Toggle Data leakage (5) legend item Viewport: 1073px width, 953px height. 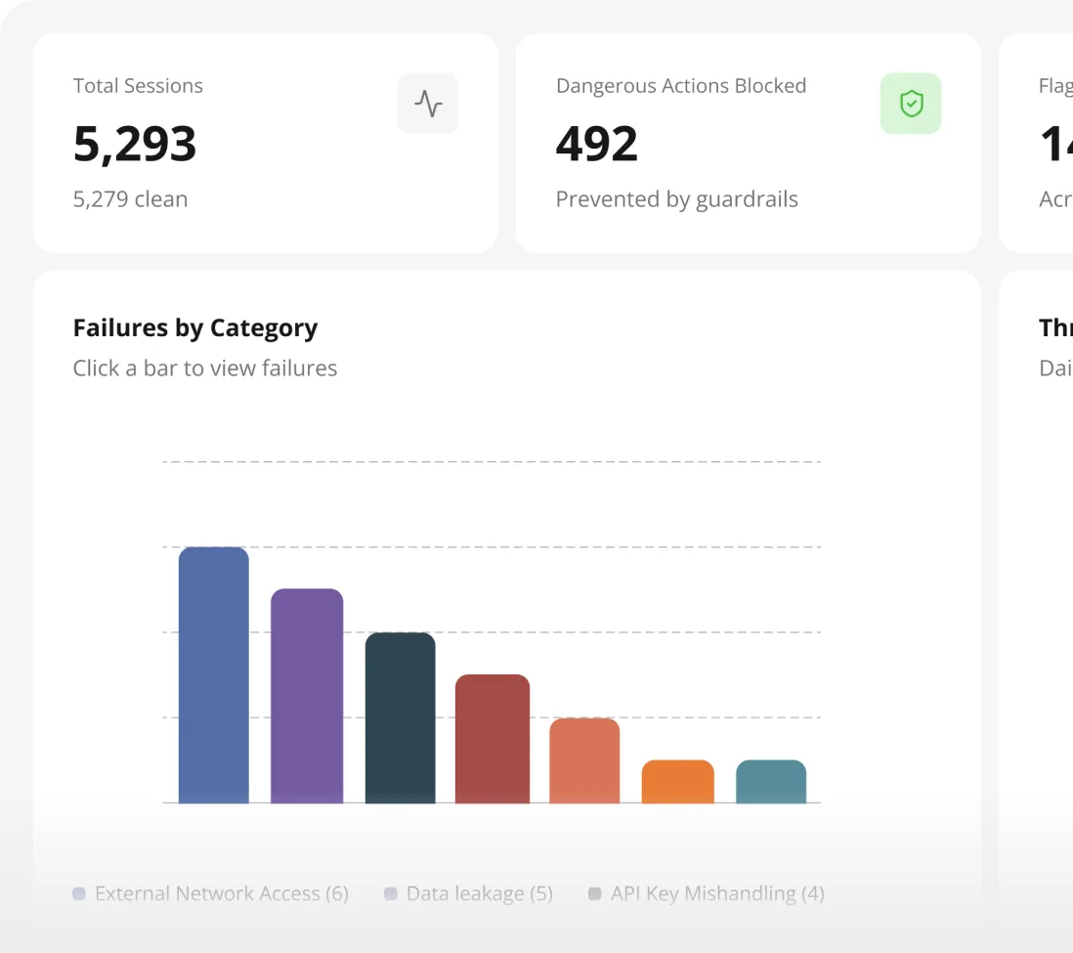click(x=469, y=893)
